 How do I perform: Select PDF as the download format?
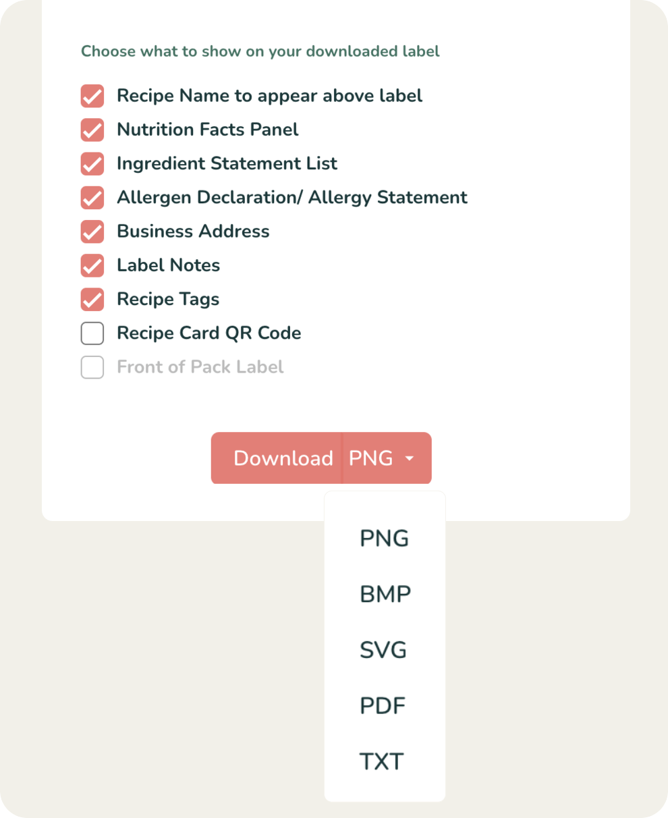click(x=383, y=706)
